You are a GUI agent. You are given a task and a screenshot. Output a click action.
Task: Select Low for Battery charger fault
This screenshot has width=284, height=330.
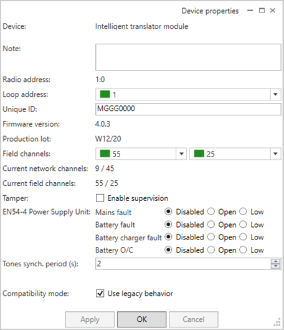pos(243,237)
